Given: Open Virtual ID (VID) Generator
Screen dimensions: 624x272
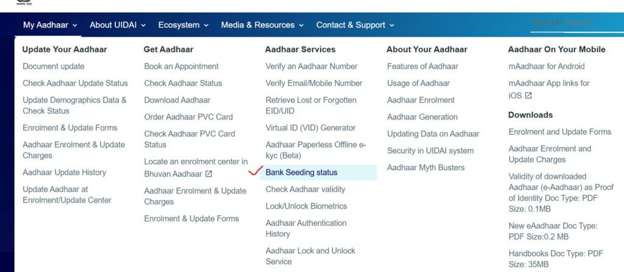Looking at the screenshot, I should coord(310,128).
